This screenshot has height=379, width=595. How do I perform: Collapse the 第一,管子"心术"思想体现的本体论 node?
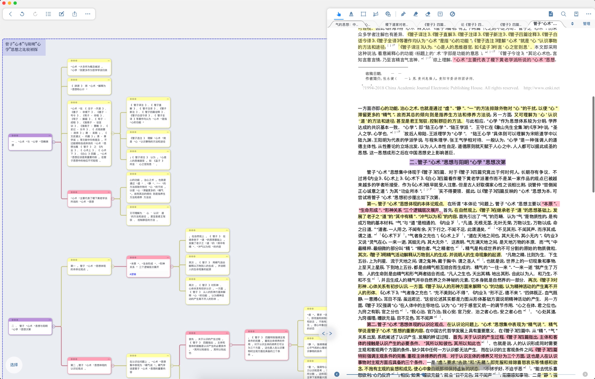coord(113,266)
